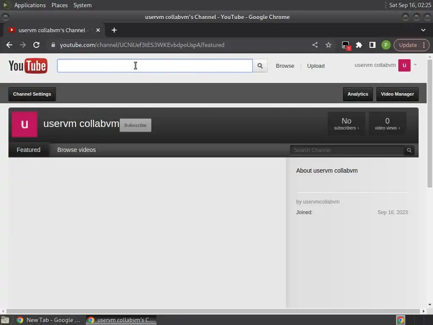Reload the page
This screenshot has height=325, width=433.
tap(36, 45)
